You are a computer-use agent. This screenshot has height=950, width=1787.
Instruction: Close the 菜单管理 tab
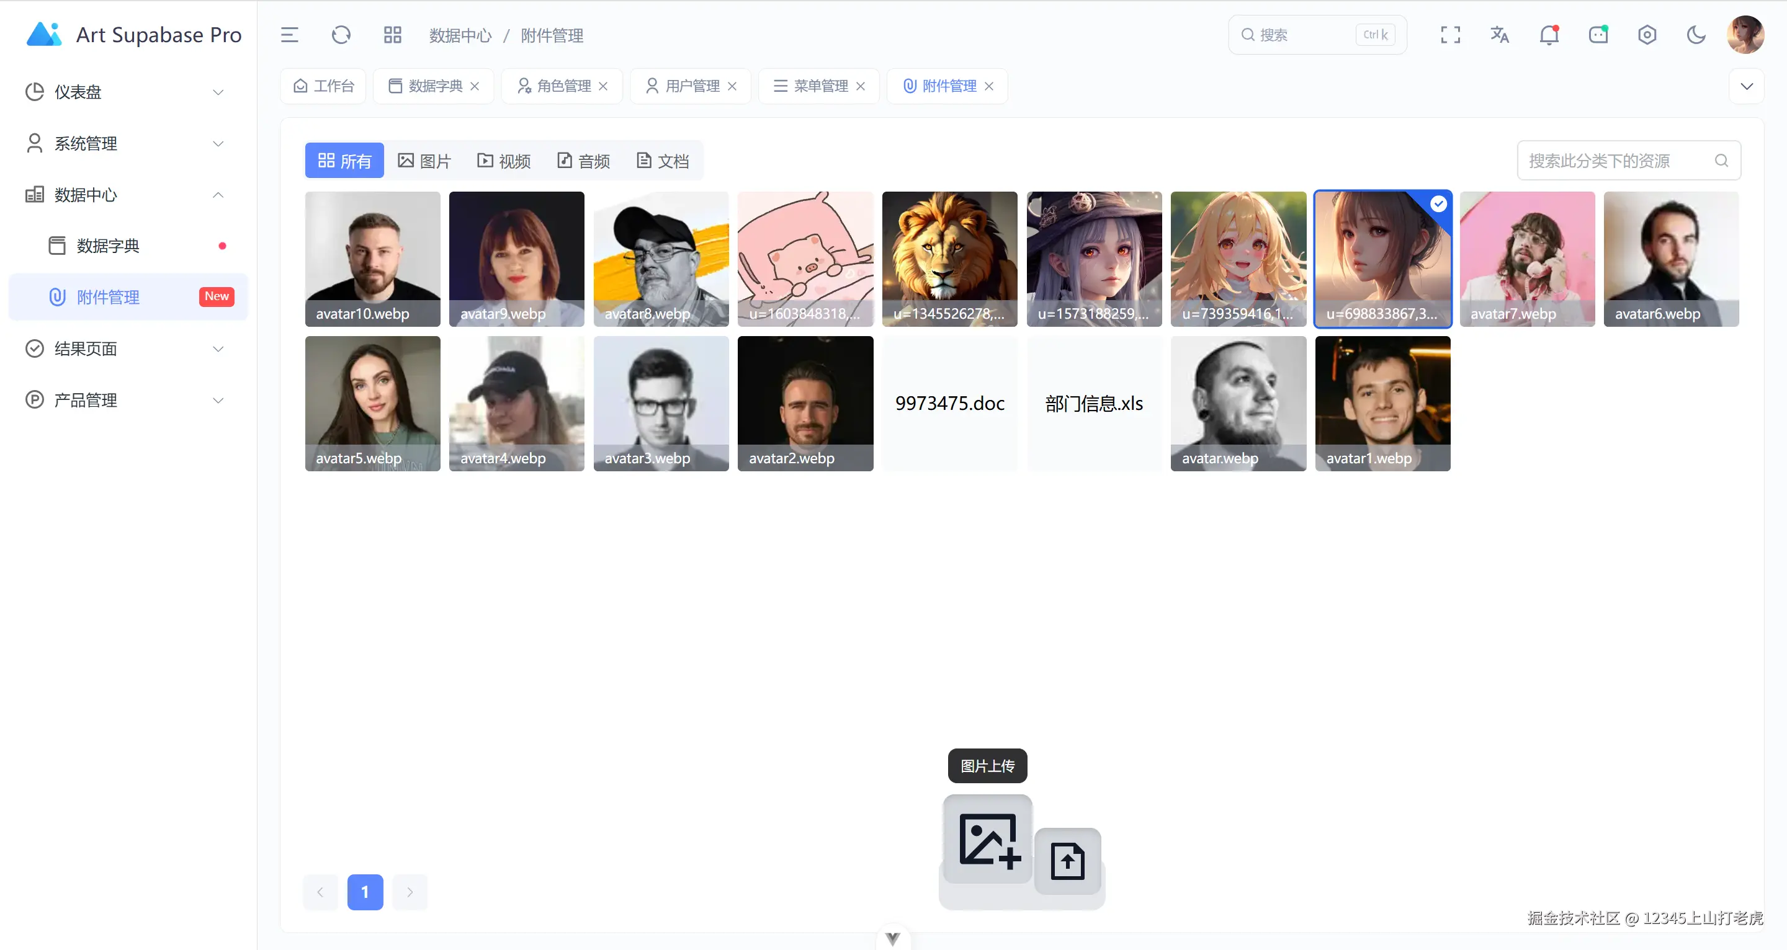[x=861, y=86]
